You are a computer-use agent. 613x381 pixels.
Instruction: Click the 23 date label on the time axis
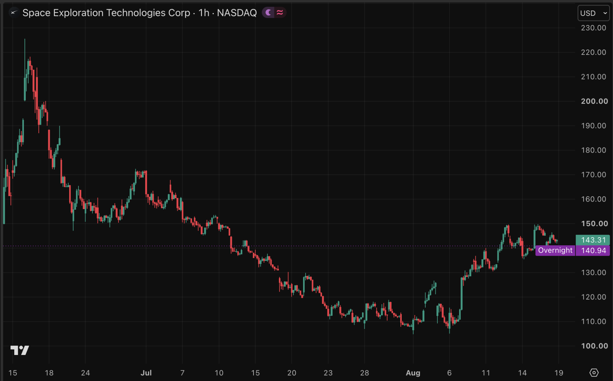point(328,373)
